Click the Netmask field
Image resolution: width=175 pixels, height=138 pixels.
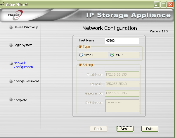click(122, 84)
